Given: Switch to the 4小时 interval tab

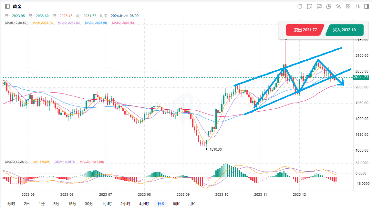Looking at the screenshot, I should point(144,204).
